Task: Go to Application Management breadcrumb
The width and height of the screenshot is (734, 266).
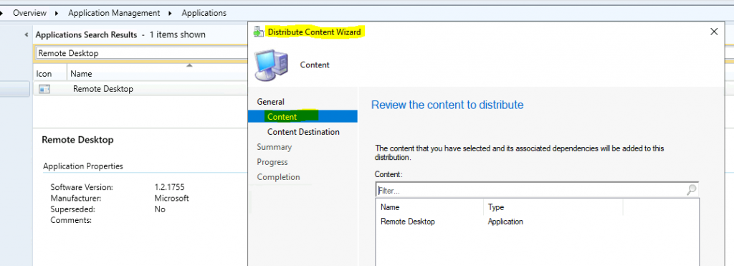Action: click(x=114, y=13)
